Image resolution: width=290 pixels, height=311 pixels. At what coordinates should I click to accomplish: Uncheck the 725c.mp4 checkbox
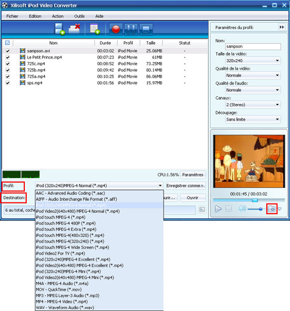click(x=8, y=64)
